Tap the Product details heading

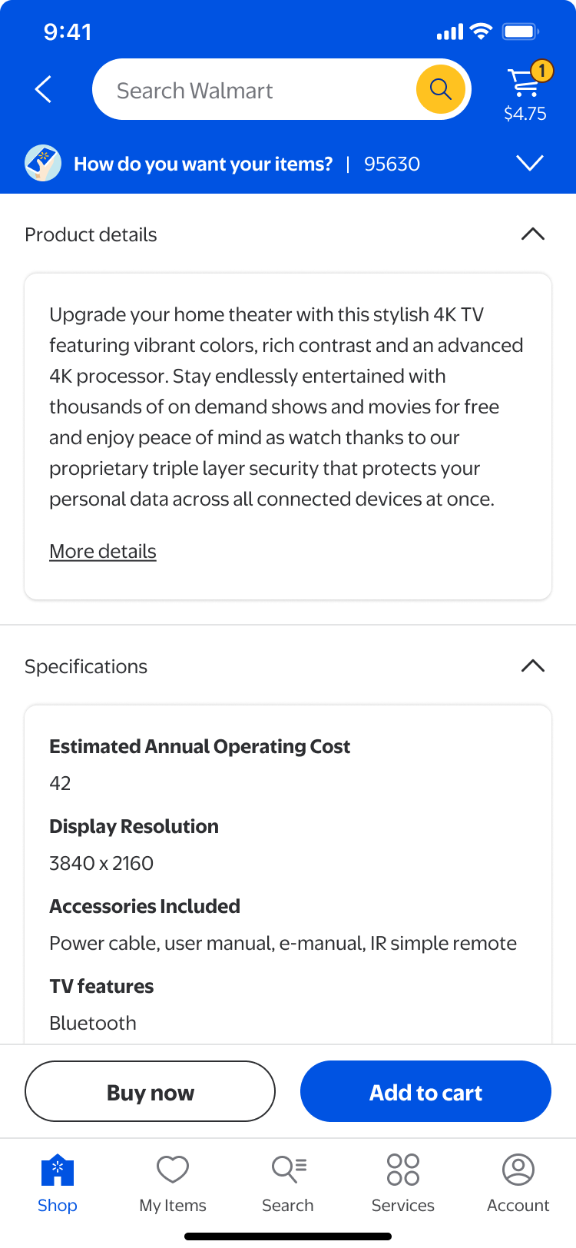pyautogui.click(x=91, y=234)
